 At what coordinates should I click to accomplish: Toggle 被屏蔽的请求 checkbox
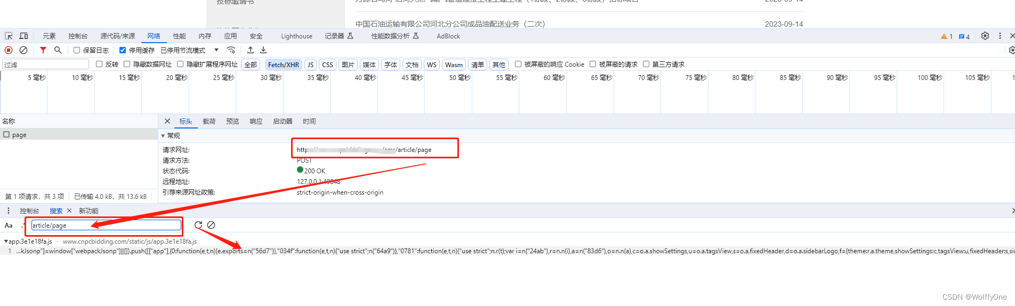point(593,64)
